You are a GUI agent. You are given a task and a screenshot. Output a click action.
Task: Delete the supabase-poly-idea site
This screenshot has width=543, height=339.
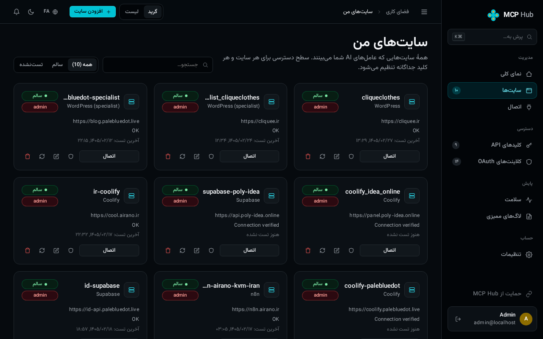tap(168, 250)
